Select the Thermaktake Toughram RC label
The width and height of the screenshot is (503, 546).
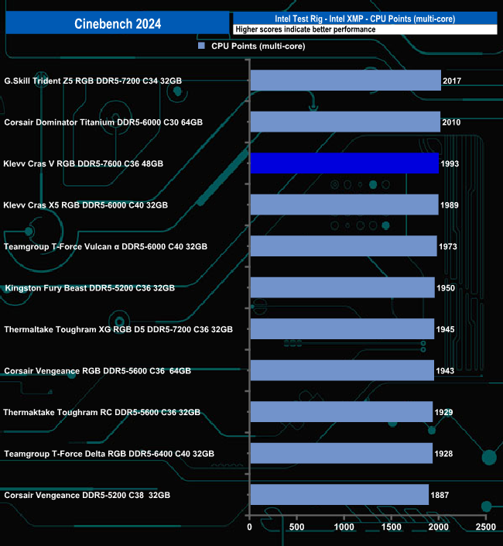click(102, 412)
